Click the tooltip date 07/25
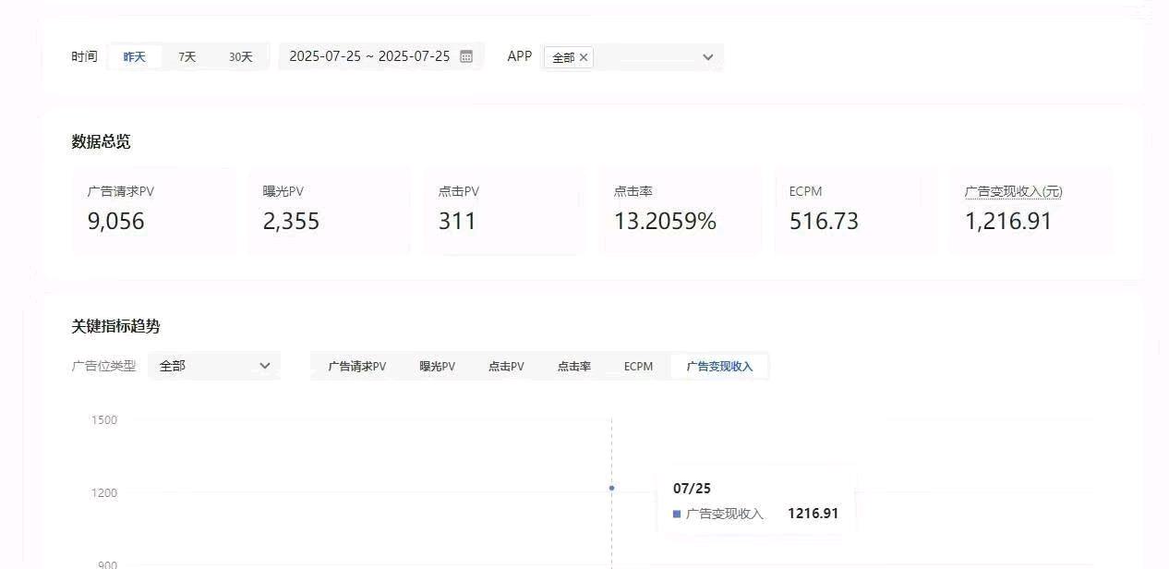1169x569 pixels. point(692,489)
